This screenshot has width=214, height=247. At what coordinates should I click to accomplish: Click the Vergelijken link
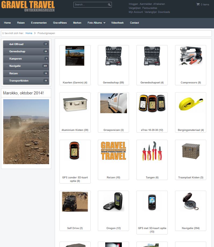135,8
